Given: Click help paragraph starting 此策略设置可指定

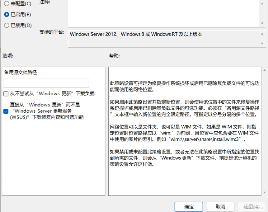Looking at the screenshot, I should pos(185,86).
